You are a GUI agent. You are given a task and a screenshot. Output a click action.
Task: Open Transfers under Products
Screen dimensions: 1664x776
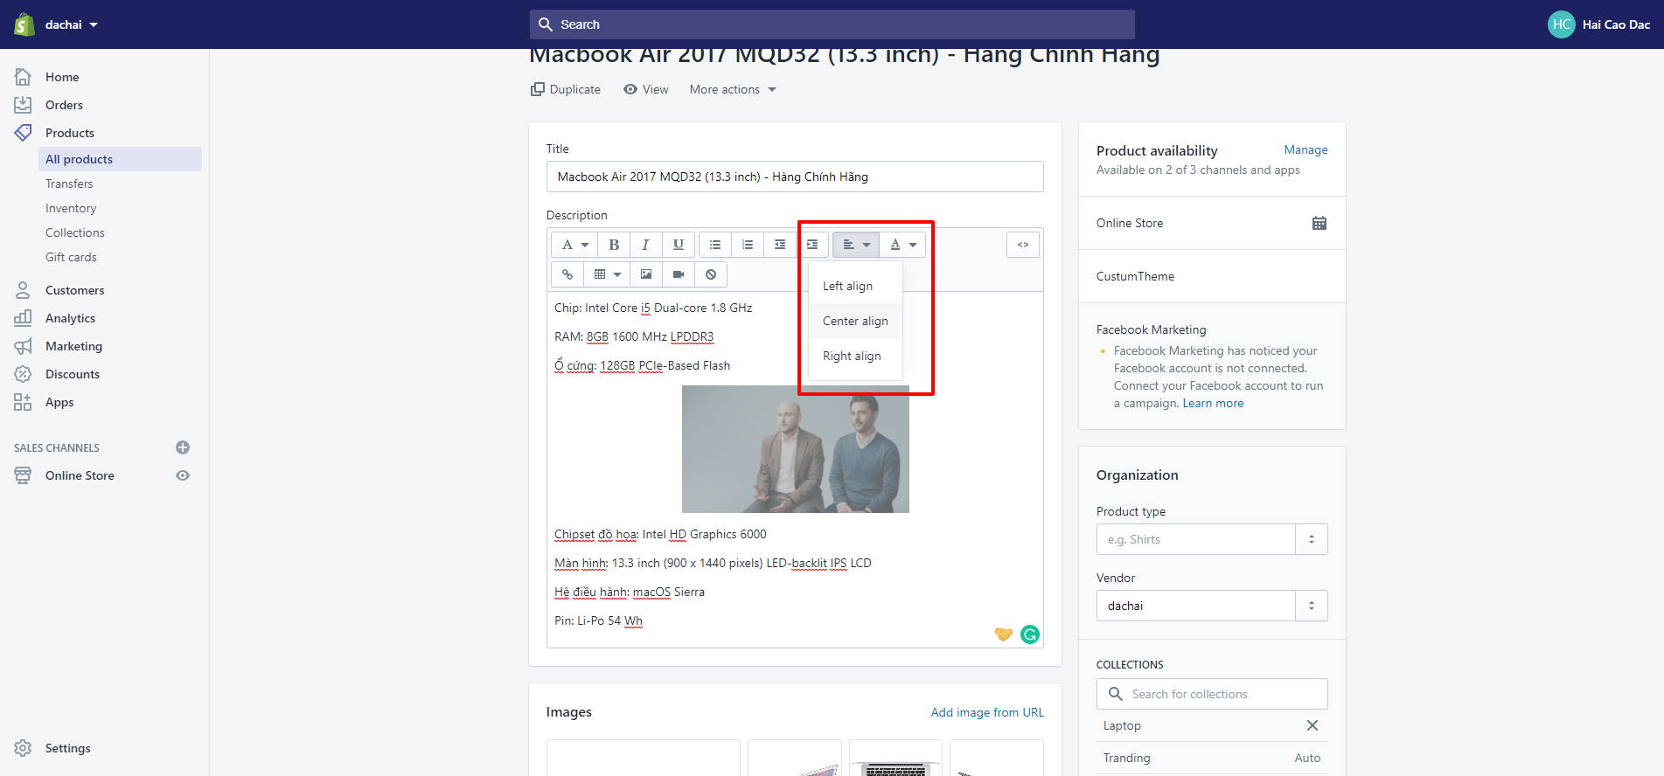(69, 184)
